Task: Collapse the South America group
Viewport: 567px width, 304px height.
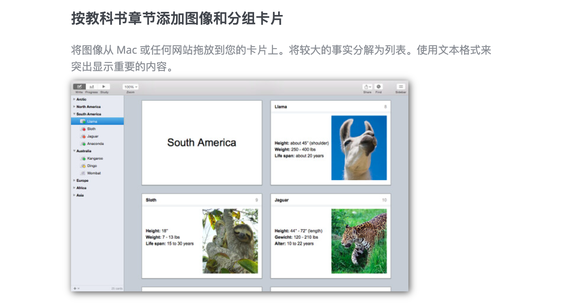Action: click(x=74, y=114)
